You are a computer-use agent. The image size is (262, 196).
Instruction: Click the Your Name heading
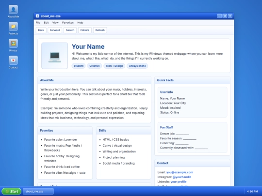pyautogui.click(x=88, y=46)
